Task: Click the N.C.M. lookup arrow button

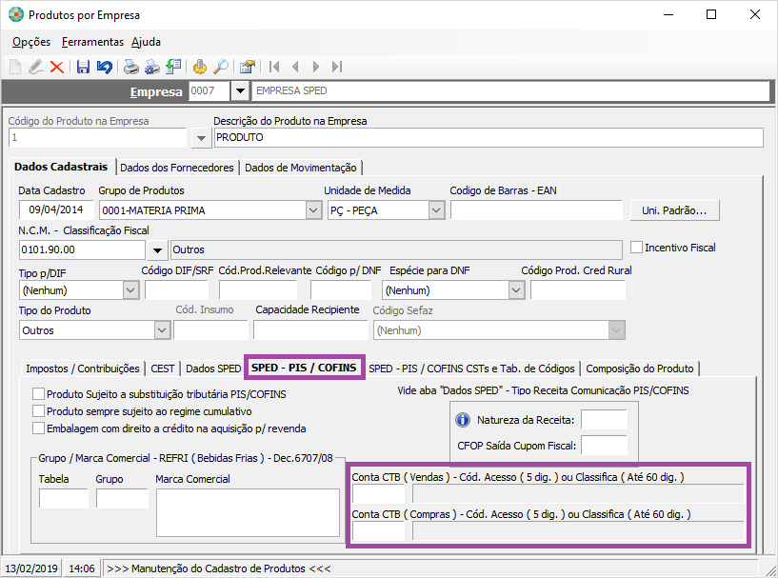Action: click(x=158, y=250)
